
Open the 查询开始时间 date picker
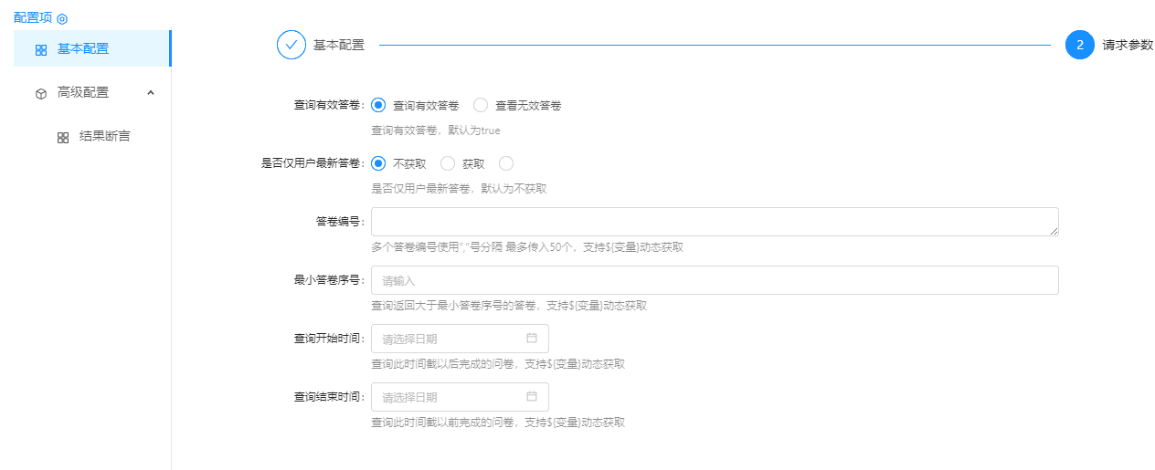(452, 339)
